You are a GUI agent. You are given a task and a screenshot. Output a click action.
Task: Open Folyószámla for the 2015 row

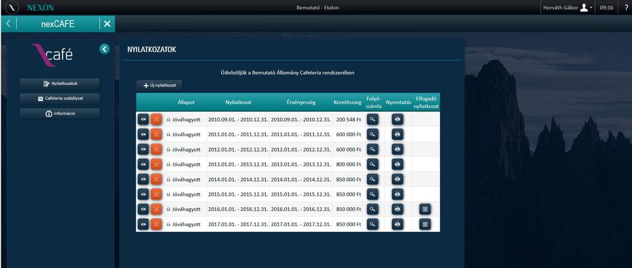372,194
